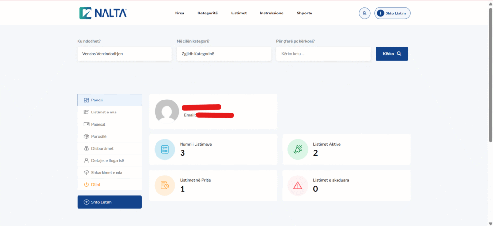Expand the Zgjidh Kategorinë category dropdown
This screenshot has width=493, height=226.
click(223, 54)
